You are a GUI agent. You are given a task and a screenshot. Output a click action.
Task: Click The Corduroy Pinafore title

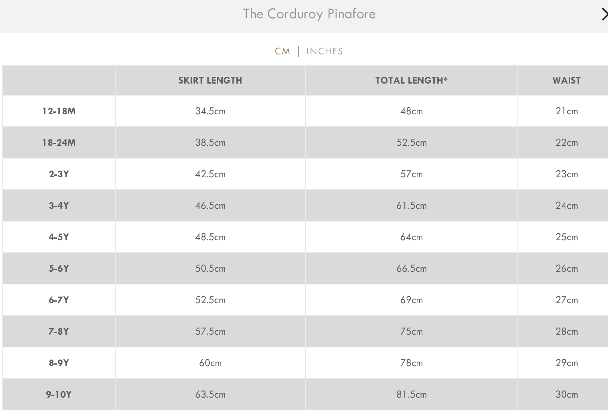pyautogui.click(x=309, y=14)
